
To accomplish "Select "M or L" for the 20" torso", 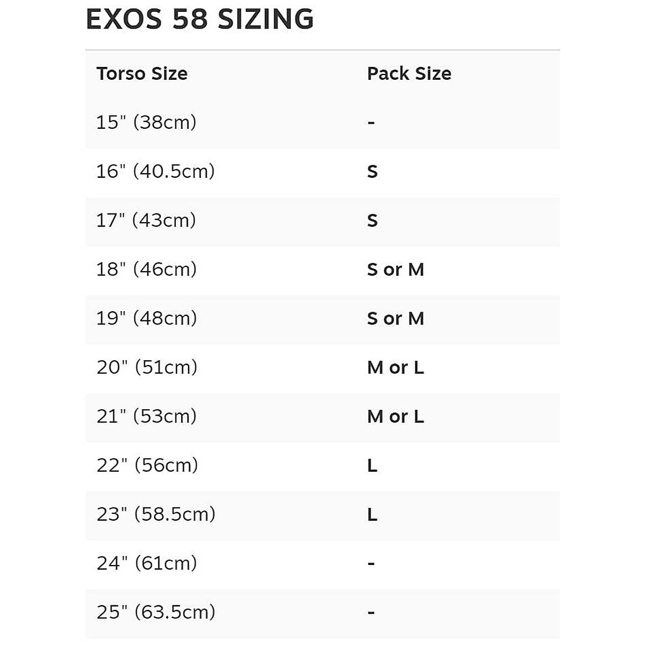I will (395, 367).
